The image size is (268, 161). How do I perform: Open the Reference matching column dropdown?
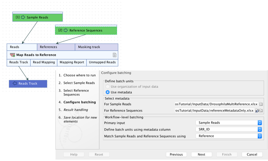pos(228,136)
